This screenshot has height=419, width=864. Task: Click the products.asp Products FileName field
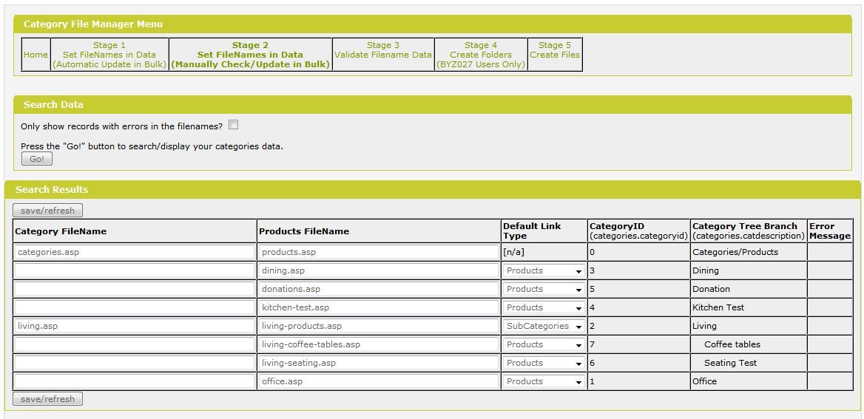click(x=379, y=252)
